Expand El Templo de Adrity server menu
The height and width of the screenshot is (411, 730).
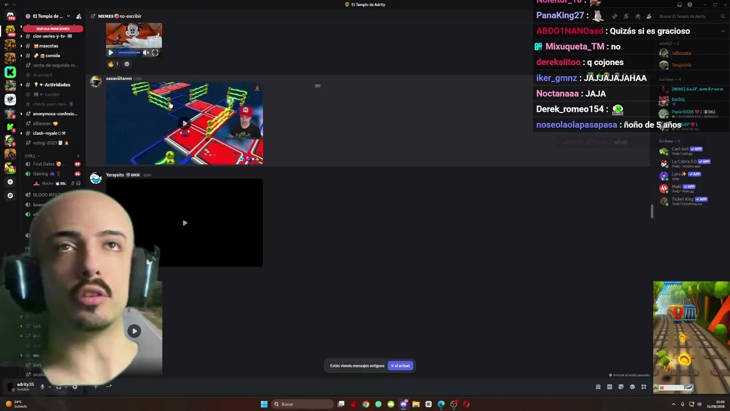tap(48, 16)
